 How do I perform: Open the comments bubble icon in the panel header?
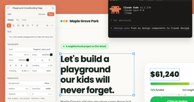[x=53, y=8]
